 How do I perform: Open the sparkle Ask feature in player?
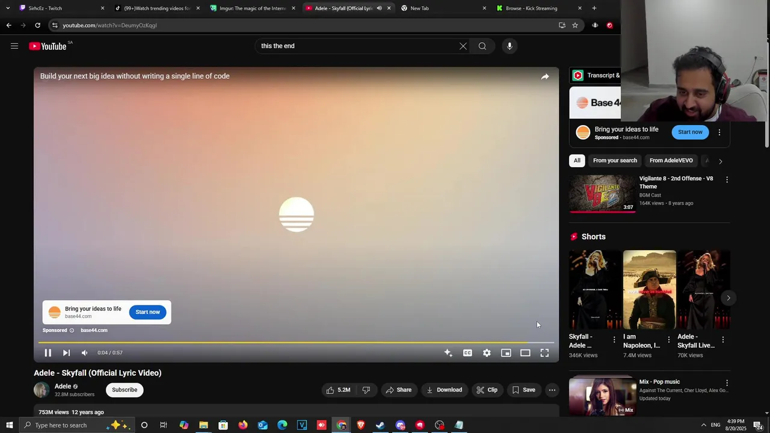click(448, 353)
